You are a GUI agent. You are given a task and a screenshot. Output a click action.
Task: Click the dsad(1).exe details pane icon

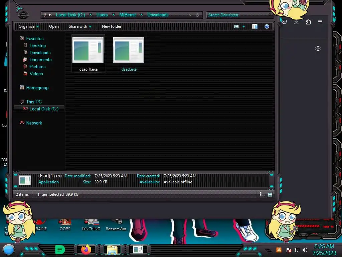25,180
